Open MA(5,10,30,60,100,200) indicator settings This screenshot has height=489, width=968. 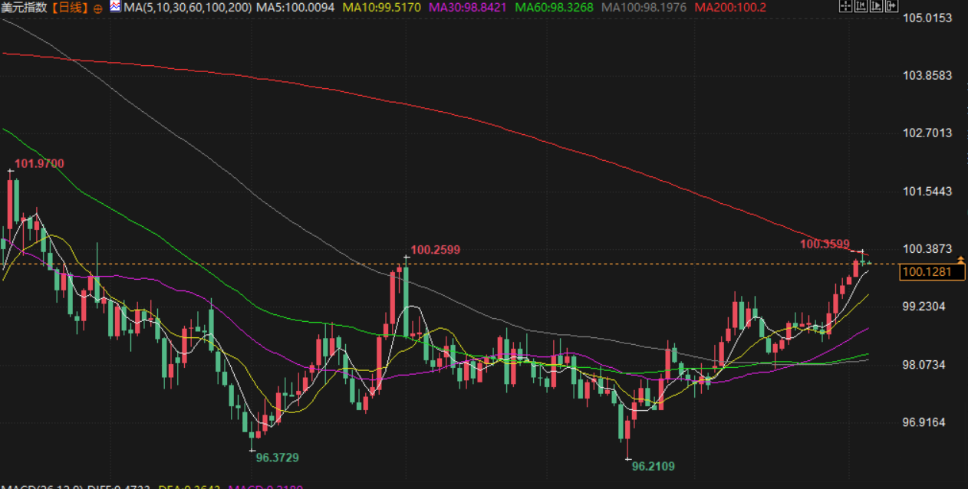pyautogui.click(x=187, y=8)
